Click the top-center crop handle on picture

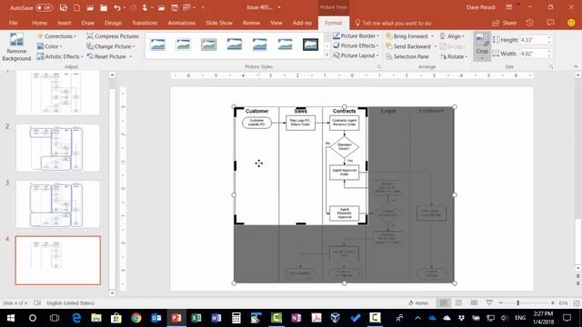(301, 108)
